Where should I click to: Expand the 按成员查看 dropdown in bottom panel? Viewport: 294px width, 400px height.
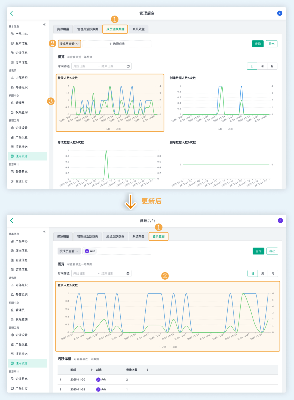[69, 251]
